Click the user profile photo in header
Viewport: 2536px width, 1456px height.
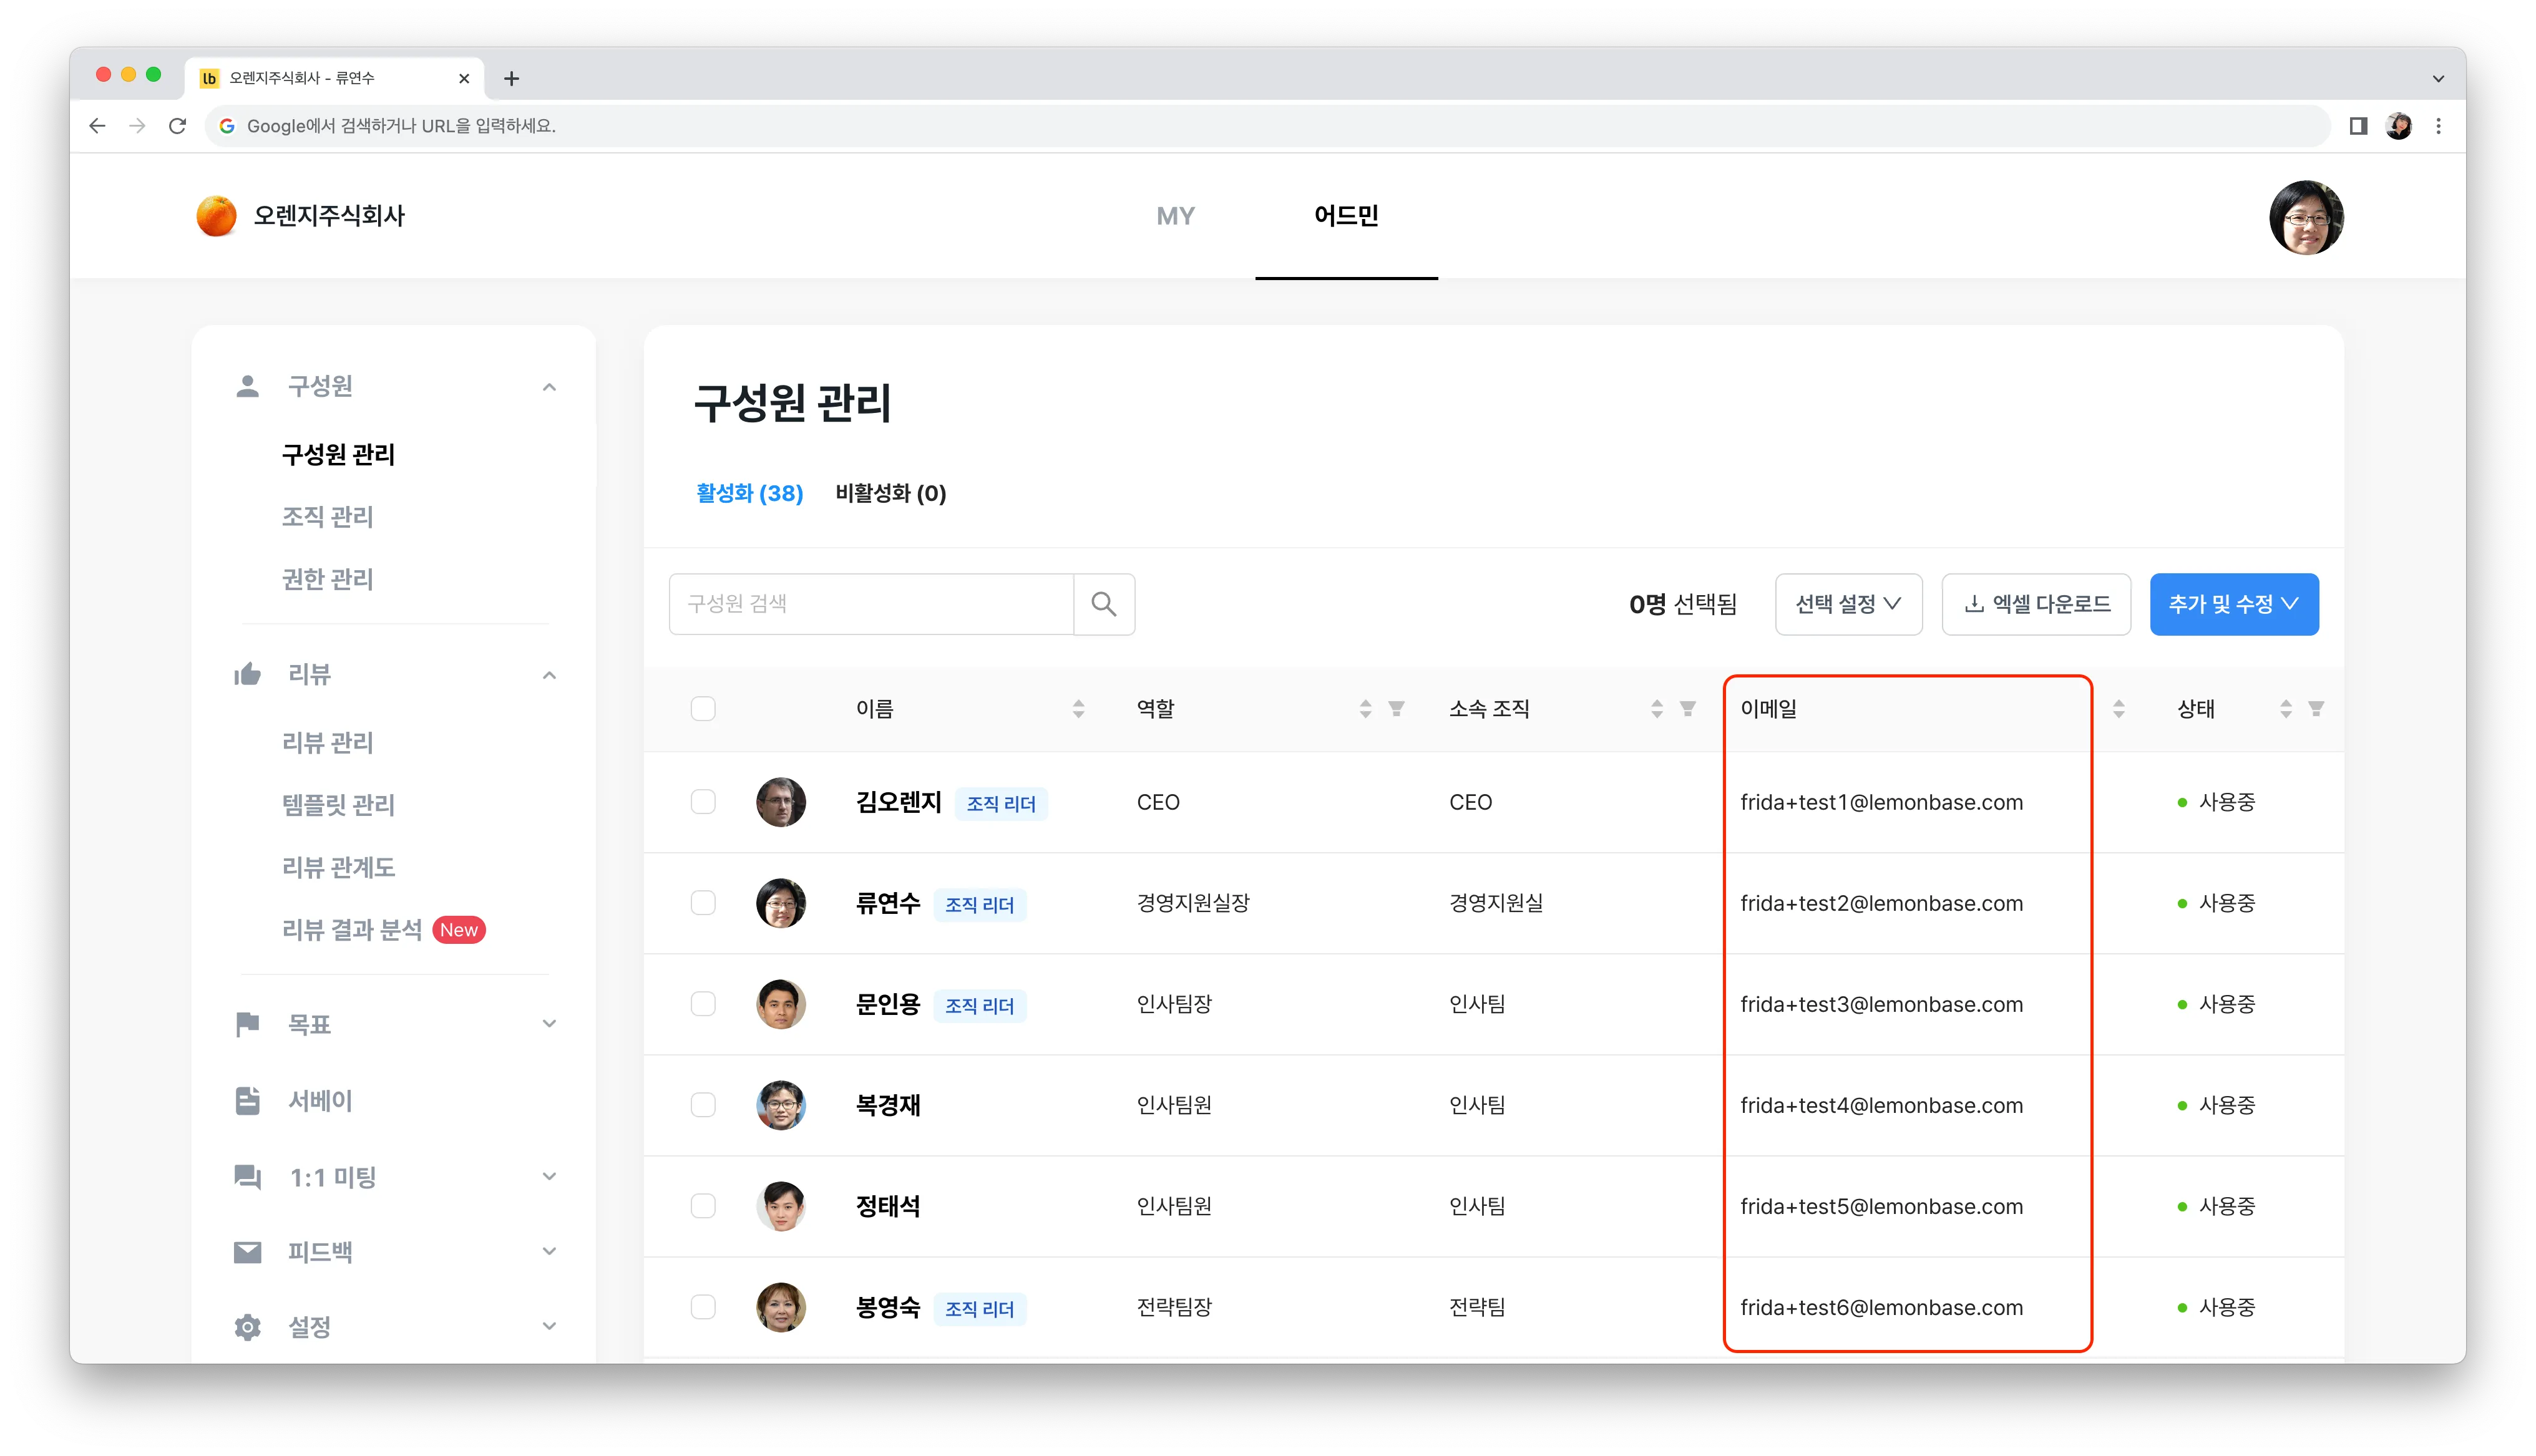[x=2306, y=217]
